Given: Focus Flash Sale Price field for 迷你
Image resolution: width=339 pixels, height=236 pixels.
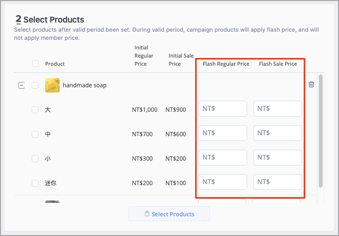Looking at the screenshot, I should pos(277,182).
